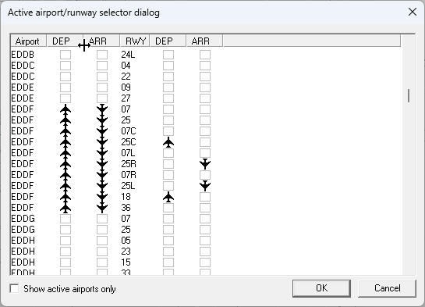Check airport DEP box for EDDB 24L row
Screen dimensions: 425x307
(x=66, y=55)
